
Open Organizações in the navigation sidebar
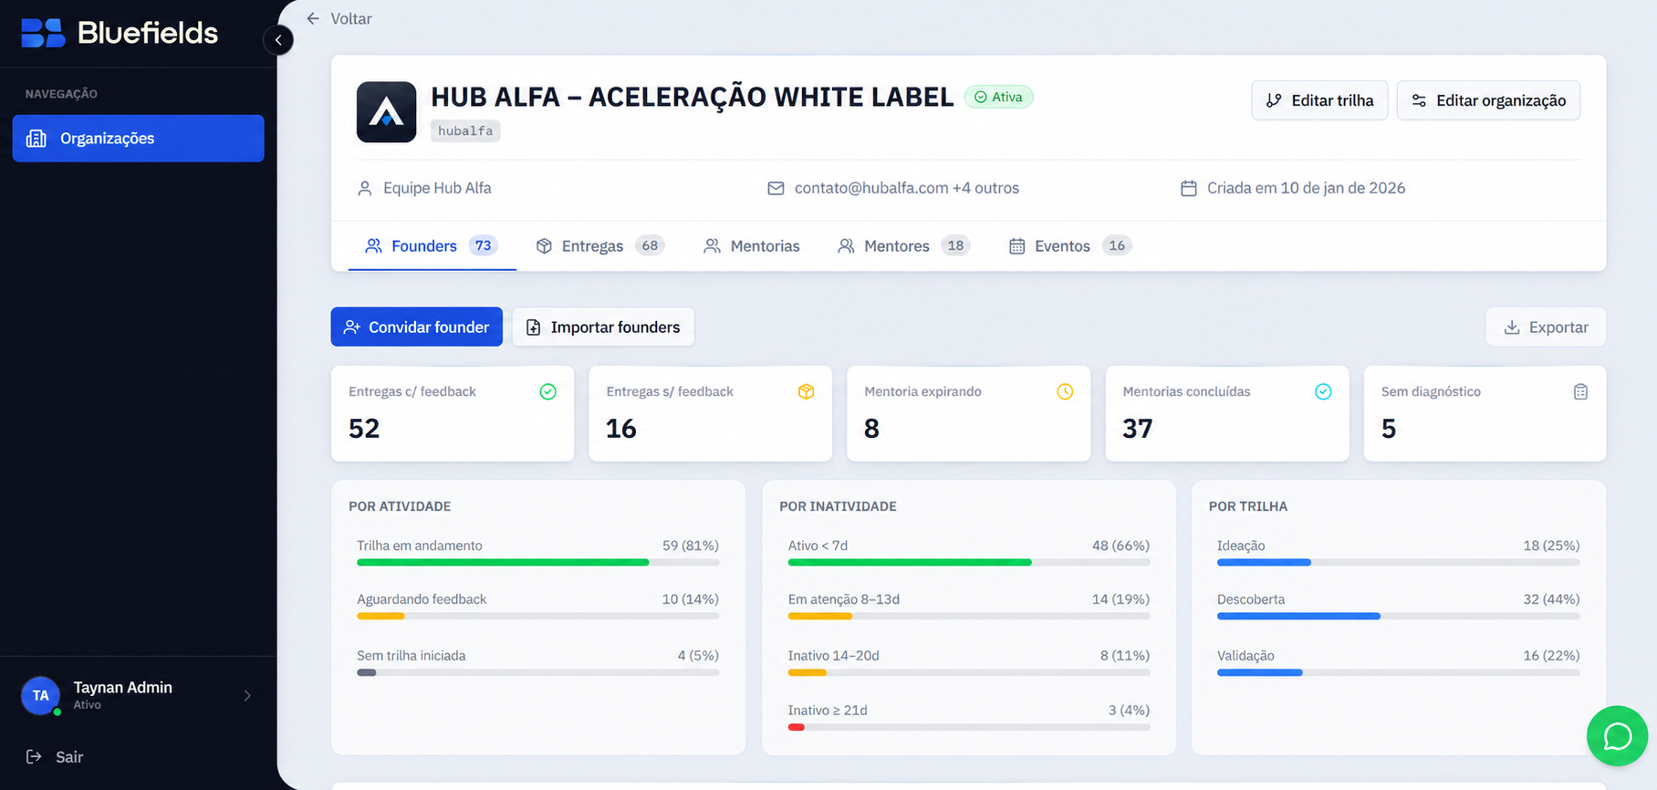click(138, 139)
